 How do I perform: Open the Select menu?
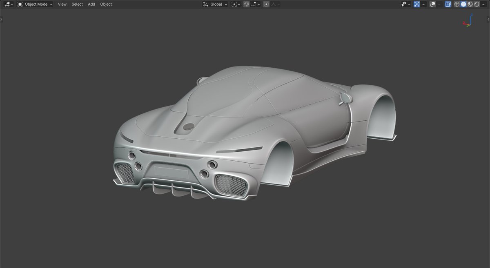77,4
